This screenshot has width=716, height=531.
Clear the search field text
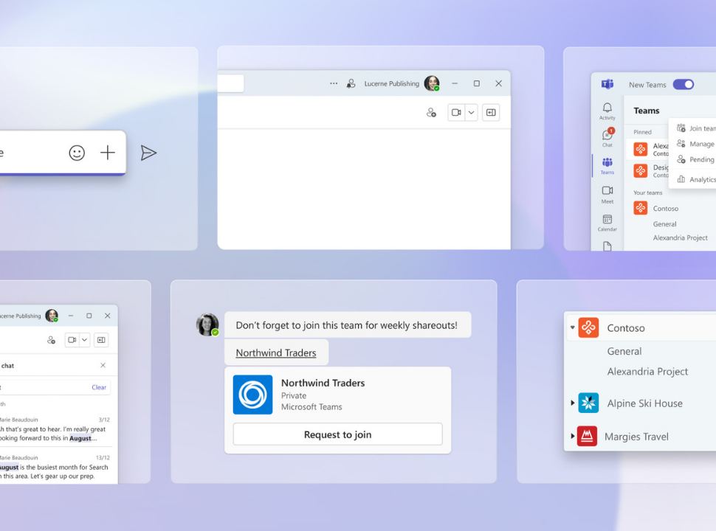tap(99, 387)
